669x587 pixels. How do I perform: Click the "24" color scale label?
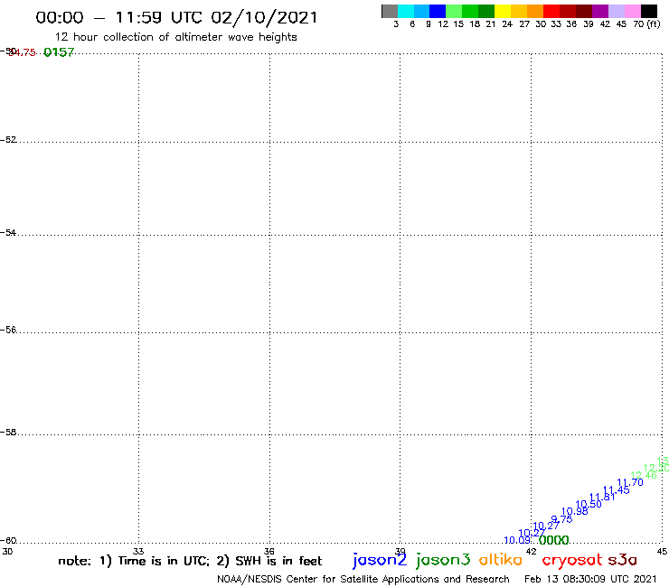[507, 24]
